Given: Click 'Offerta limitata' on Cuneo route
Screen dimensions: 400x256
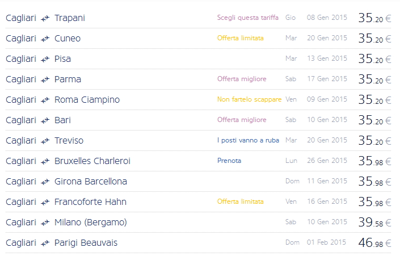Looking at the screenshot, I should (240, 38).
